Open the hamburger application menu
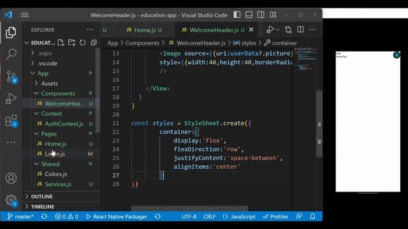Image resolution: width=408 pixels, height=229 pixels. 25,15
